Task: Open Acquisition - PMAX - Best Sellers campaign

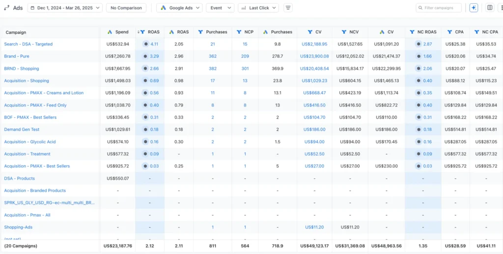Action: (x=37, y=166)
